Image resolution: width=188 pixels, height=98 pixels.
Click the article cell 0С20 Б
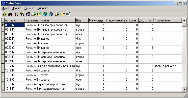[15, 39]
